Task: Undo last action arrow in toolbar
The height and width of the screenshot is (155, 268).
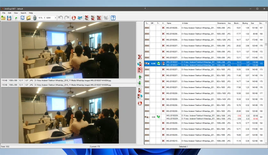Action: click(60, 18)
